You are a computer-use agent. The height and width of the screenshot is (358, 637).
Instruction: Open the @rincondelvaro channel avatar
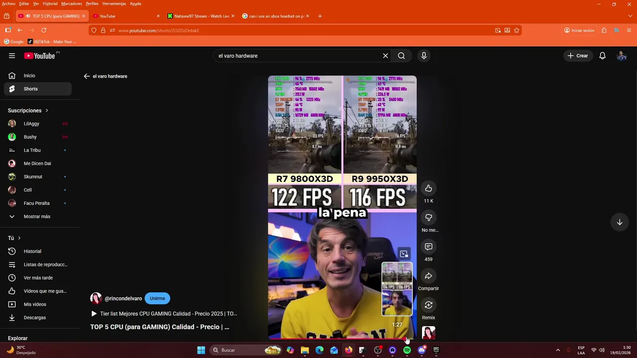(96, 298)
